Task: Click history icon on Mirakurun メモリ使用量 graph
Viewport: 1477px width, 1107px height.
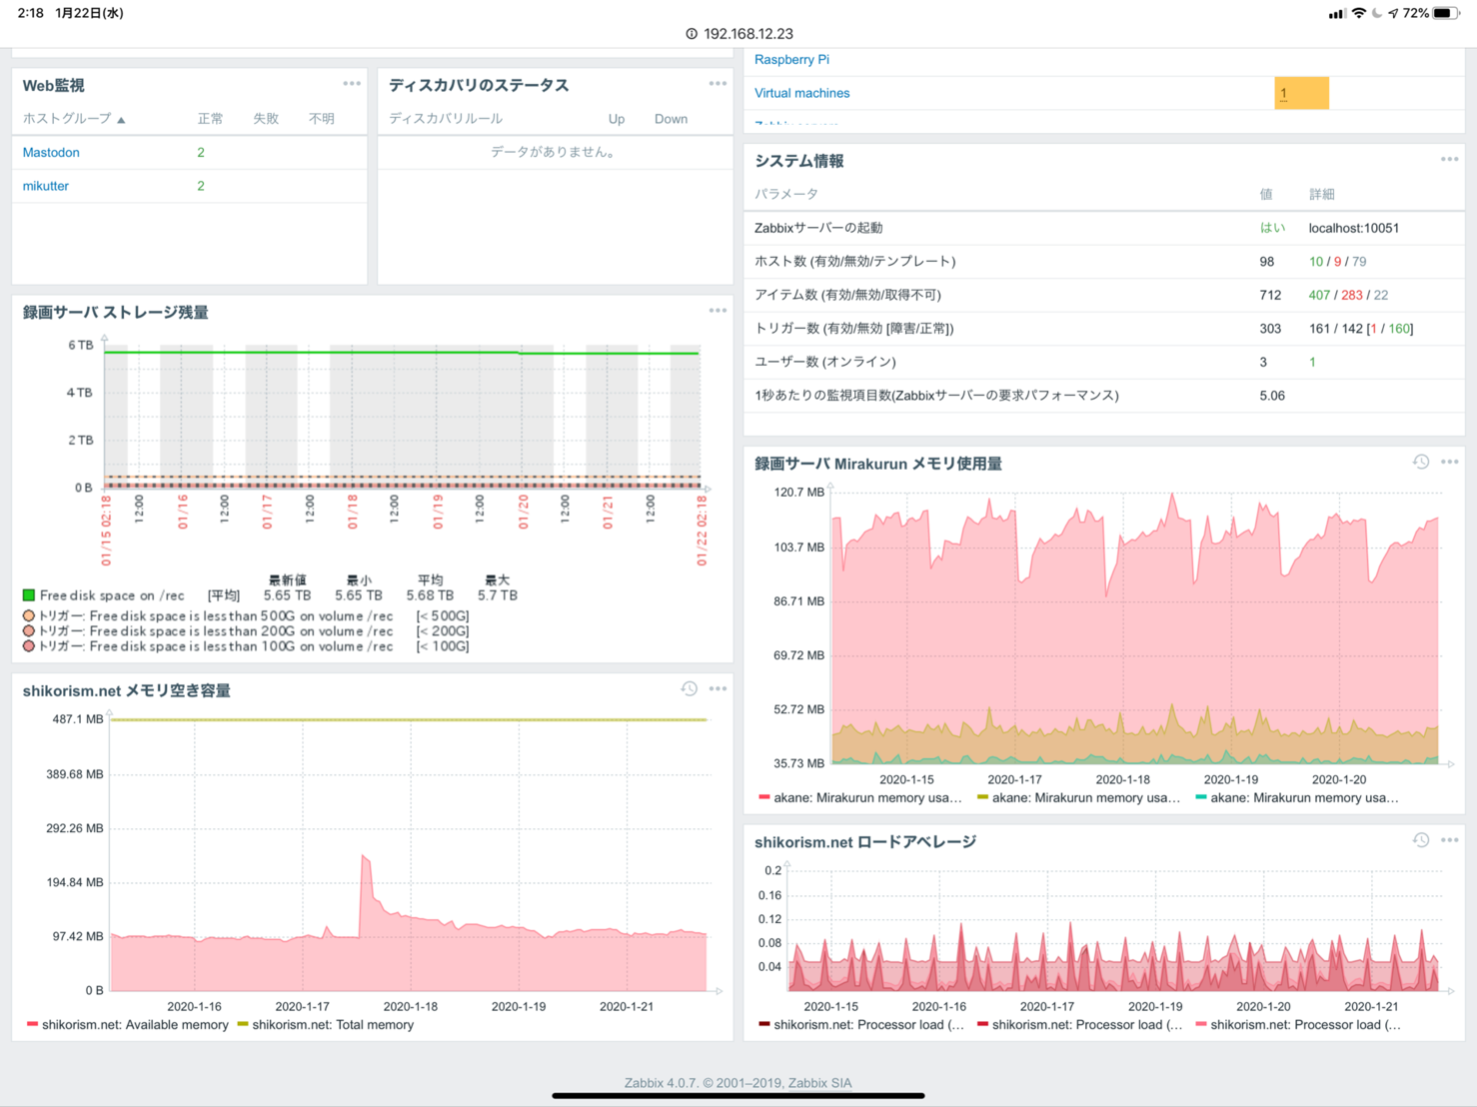Action: [x=1420, y=462]
